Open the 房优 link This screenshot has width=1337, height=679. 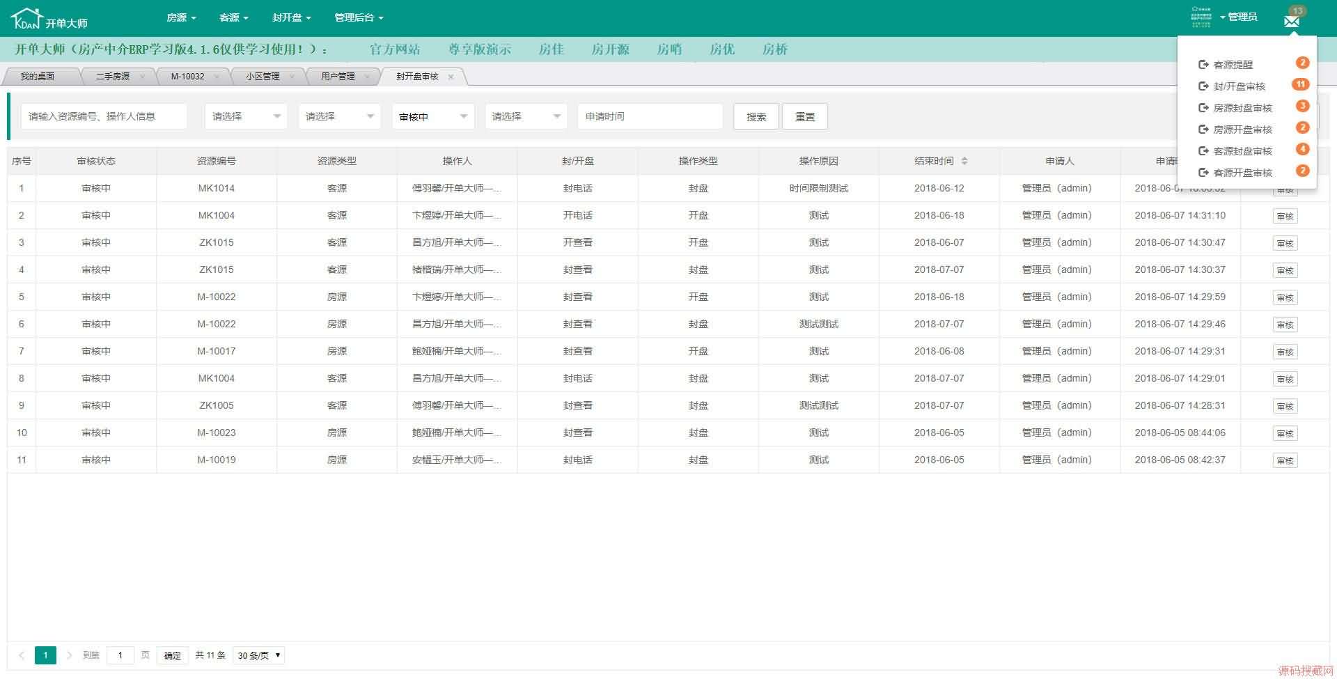[722, 49]
